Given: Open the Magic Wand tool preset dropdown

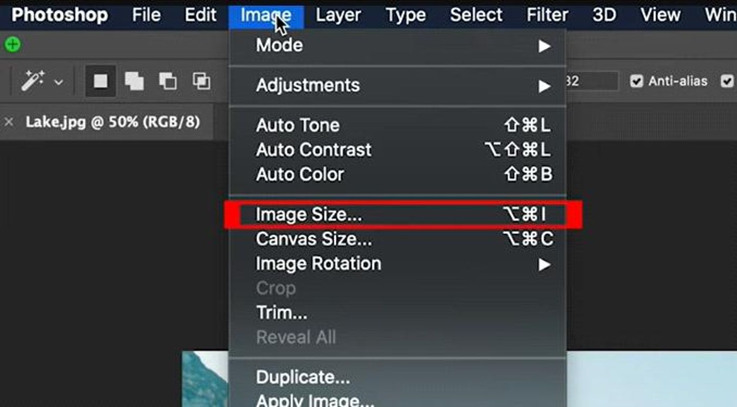Looking at the screenshot, I should coord(59,82).
